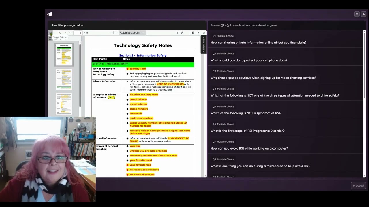
Task: Open Q1 about sharing private information
Action: click(x=285, y=39)
